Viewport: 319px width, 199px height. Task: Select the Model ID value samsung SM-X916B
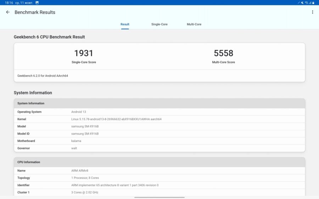click(x=85, y=133)
